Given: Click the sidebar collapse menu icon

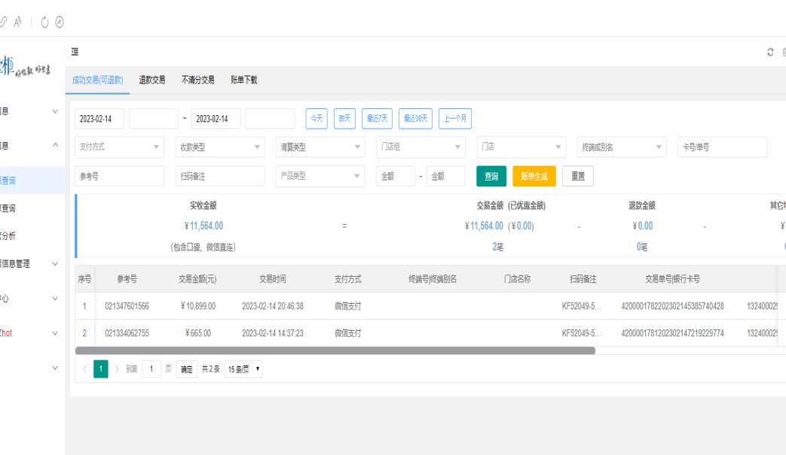Looking at the screenshot, I should (x=75, y=52).
